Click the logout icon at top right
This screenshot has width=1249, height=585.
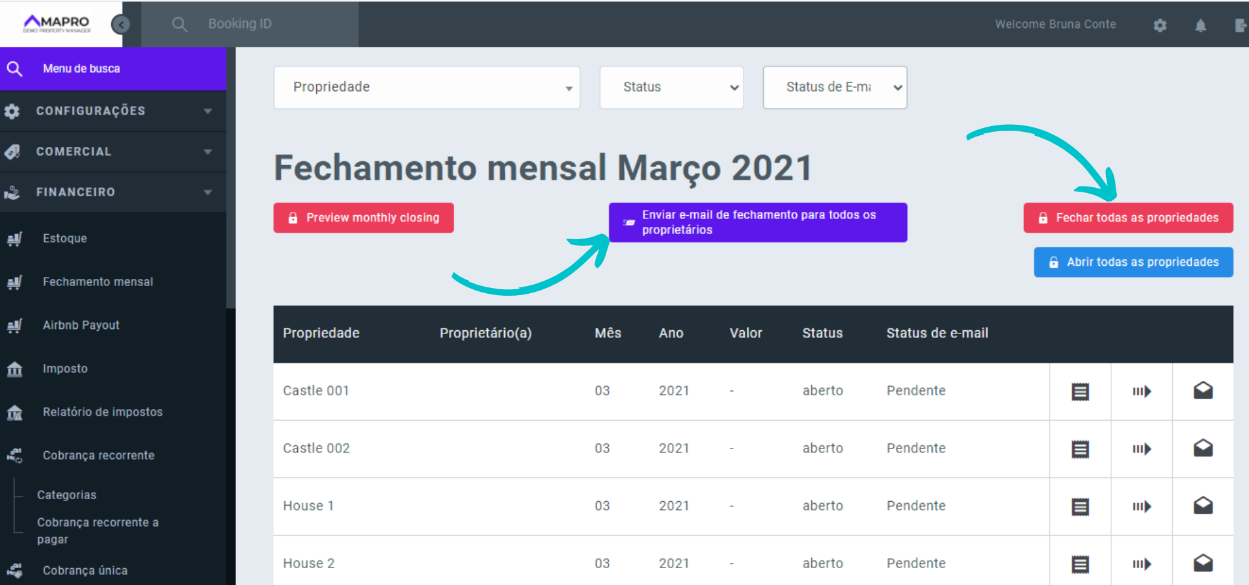tap(1240, 24)
